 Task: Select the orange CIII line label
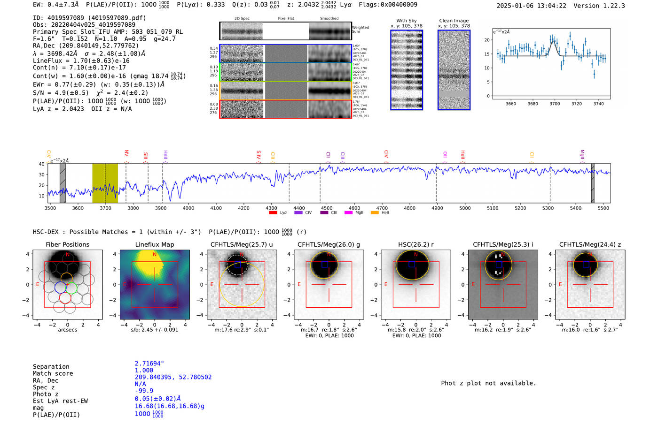(273, 156)
